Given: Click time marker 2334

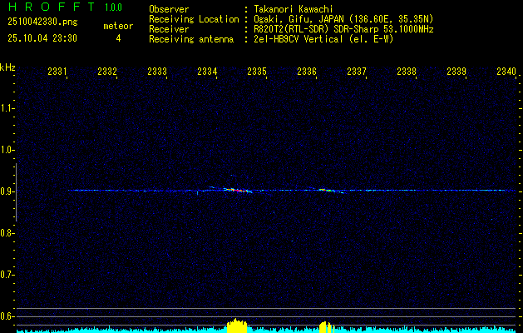Looking at the screenshot, I should [x=207, y=72].
